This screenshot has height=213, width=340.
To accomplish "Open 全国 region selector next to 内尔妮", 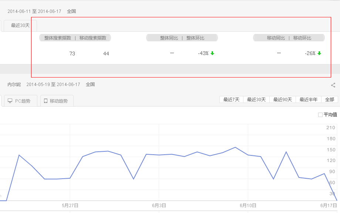I will [90, 85].
